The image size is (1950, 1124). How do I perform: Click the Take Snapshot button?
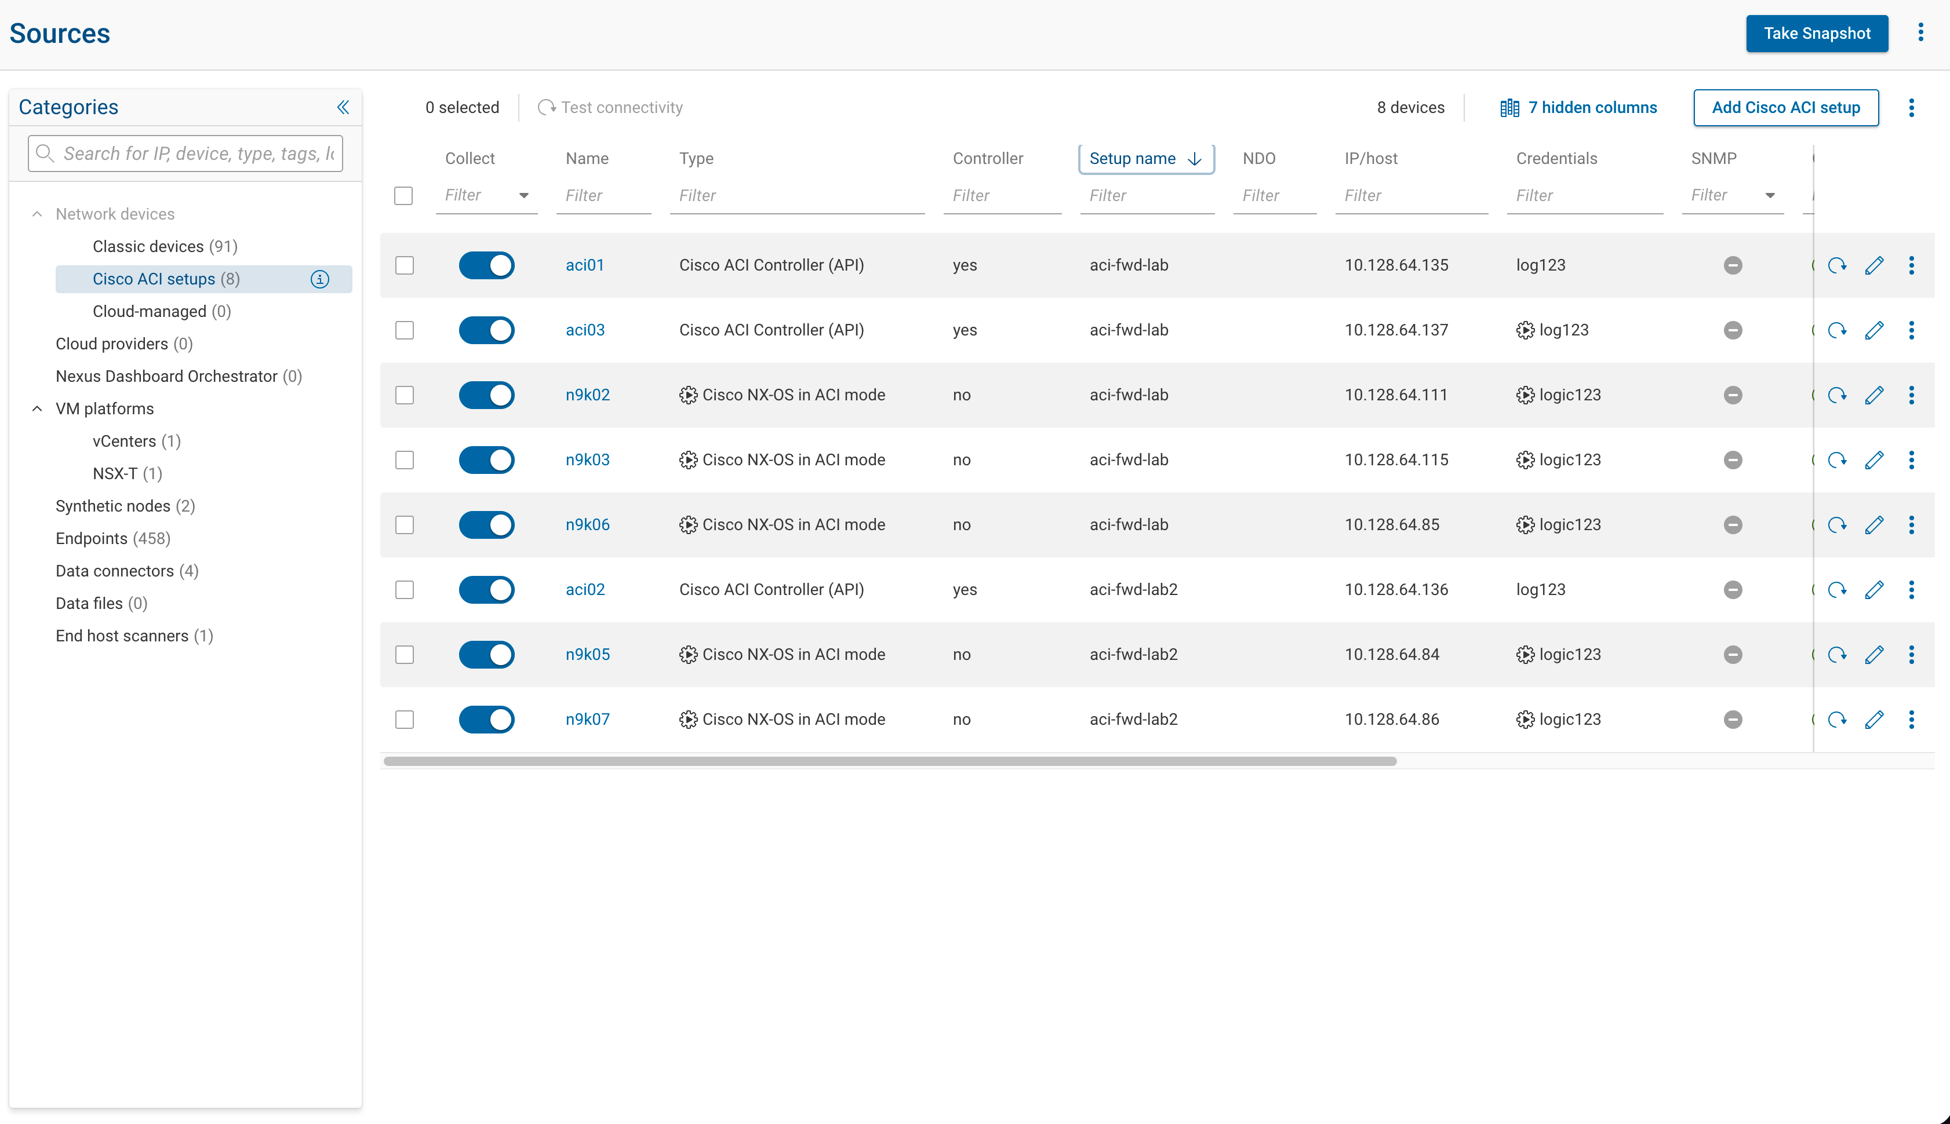[1817, 33]
